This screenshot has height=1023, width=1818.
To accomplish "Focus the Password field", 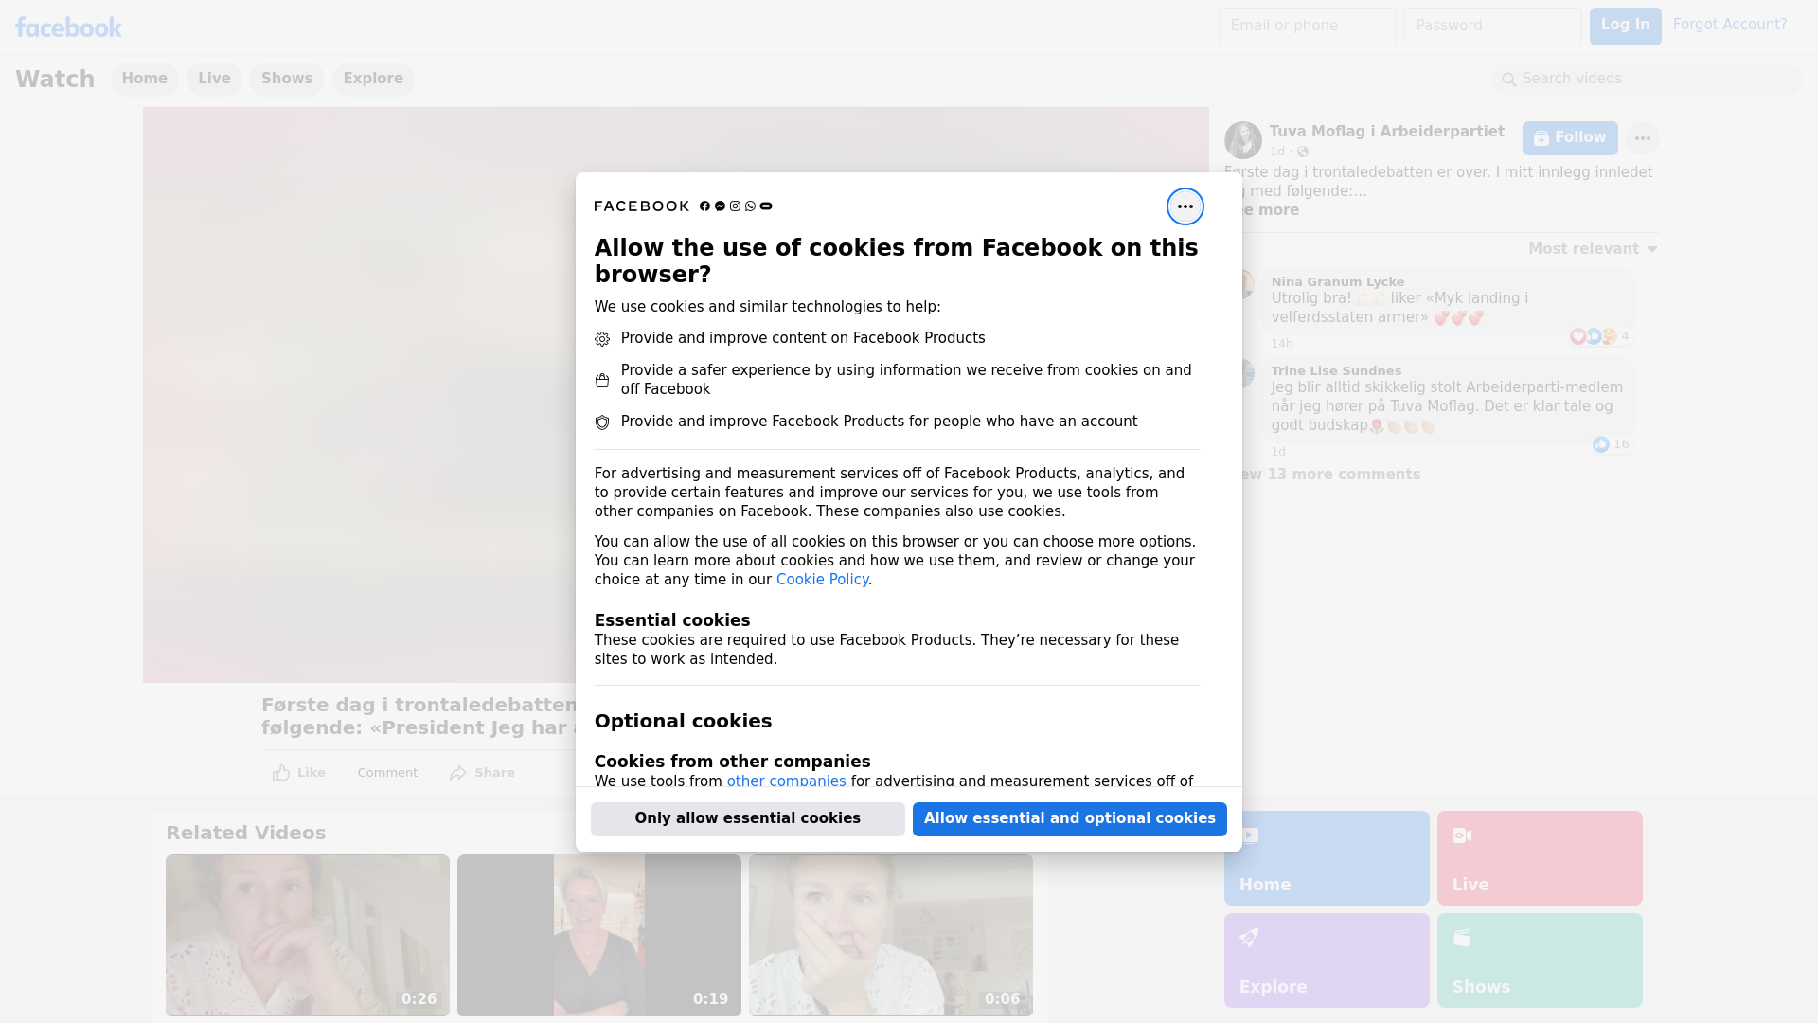I will (1492, 26).
